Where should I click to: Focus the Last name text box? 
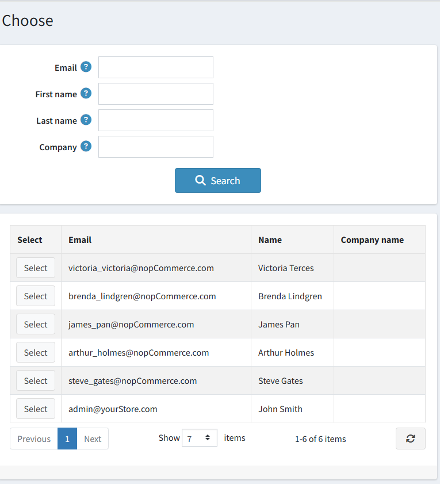click(x=156, y=120)
